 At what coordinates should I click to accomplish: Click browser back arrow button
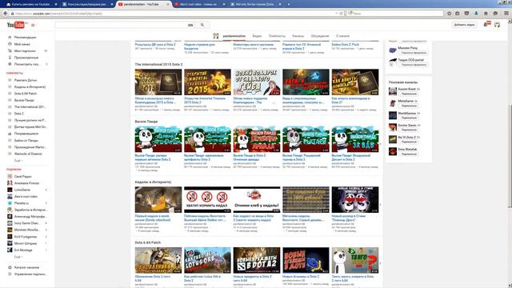(x=6, y=14)
